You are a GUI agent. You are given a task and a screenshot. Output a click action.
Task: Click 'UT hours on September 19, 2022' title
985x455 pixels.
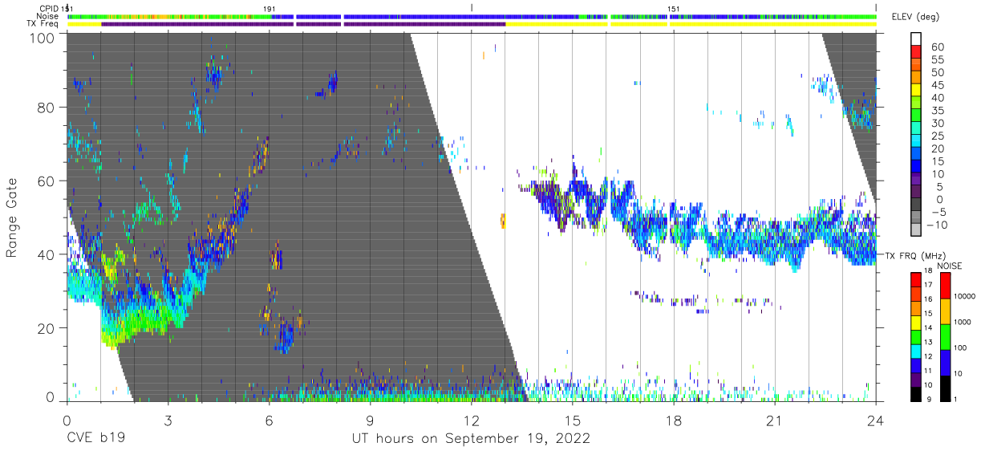[x=471, y=439]
